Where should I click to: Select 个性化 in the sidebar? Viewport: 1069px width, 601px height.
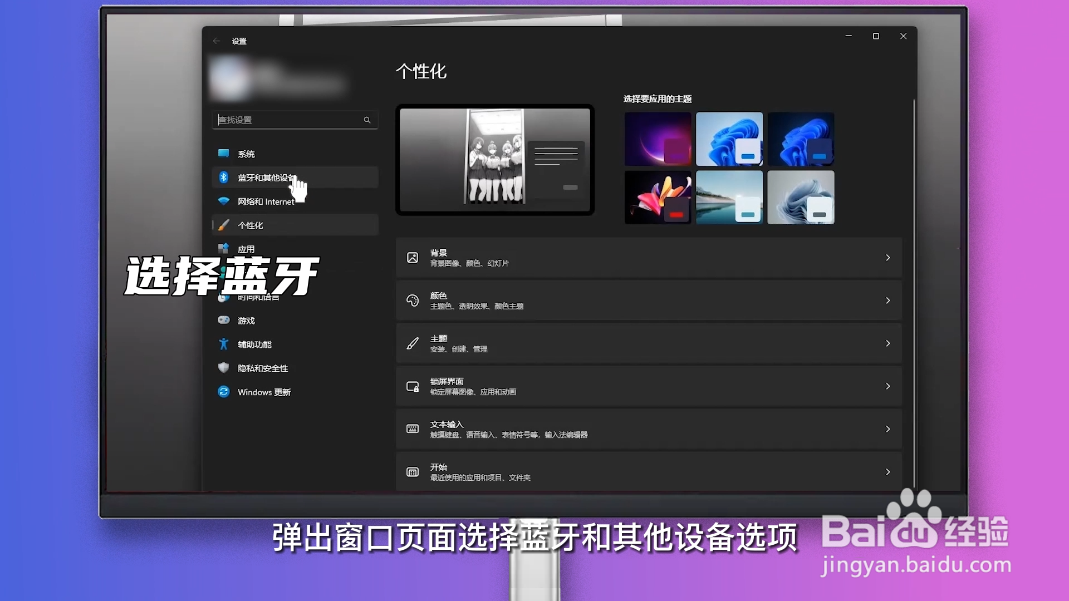[x=295, y=225]
